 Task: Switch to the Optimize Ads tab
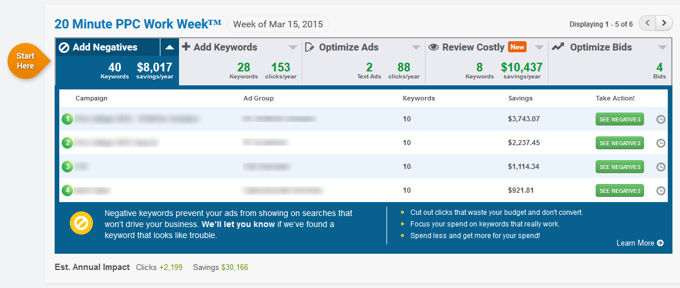click(x=348, y=48)
